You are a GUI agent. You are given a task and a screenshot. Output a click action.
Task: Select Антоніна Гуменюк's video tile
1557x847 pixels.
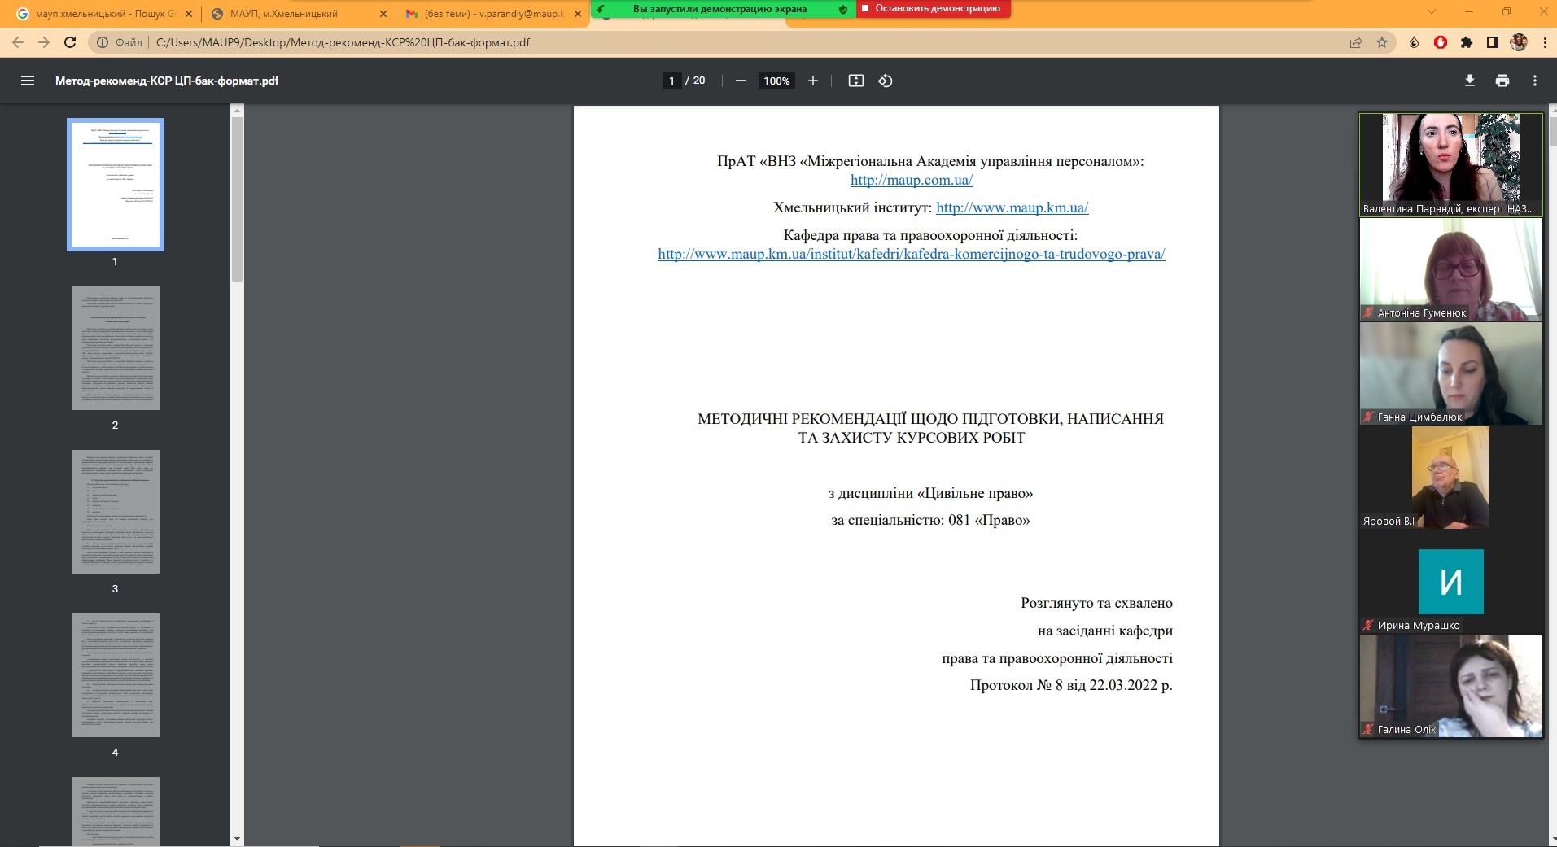pos(1450,269)
